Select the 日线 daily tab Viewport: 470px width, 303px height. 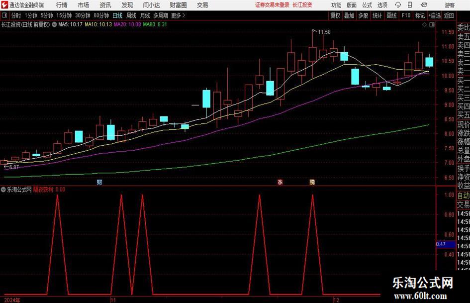[x=117, y=15]
